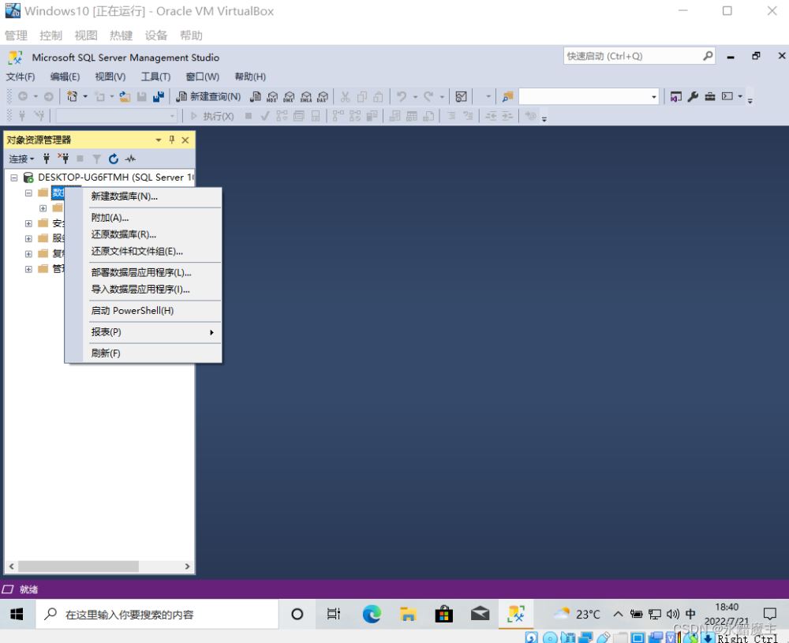Click scroll right arrow in Object Explorer

pyautogui.click(x=187, y=566)
